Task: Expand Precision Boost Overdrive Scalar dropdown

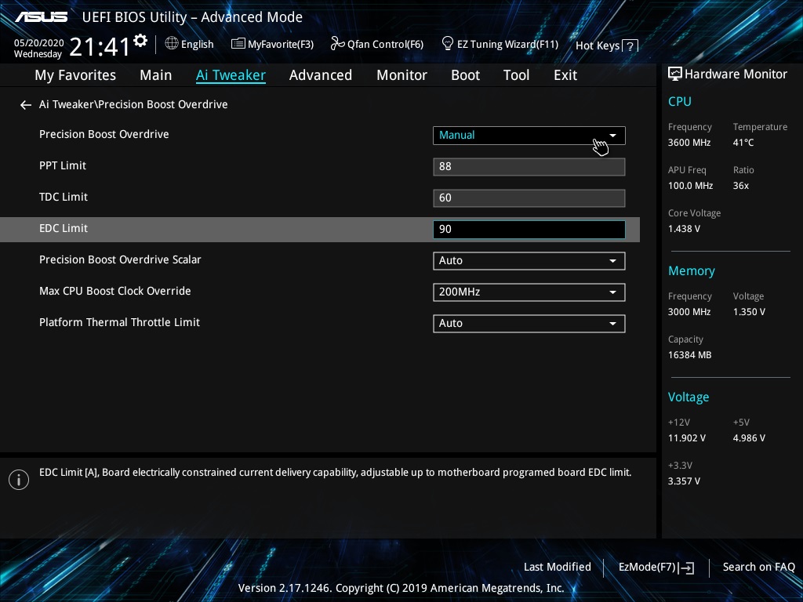Action: [x=529, y=261]
